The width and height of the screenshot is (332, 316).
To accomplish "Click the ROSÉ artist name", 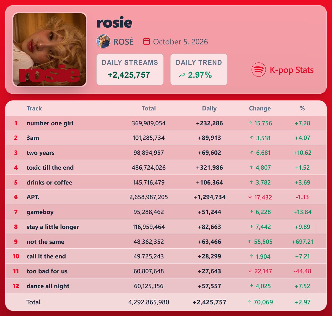I will [123, 42].
